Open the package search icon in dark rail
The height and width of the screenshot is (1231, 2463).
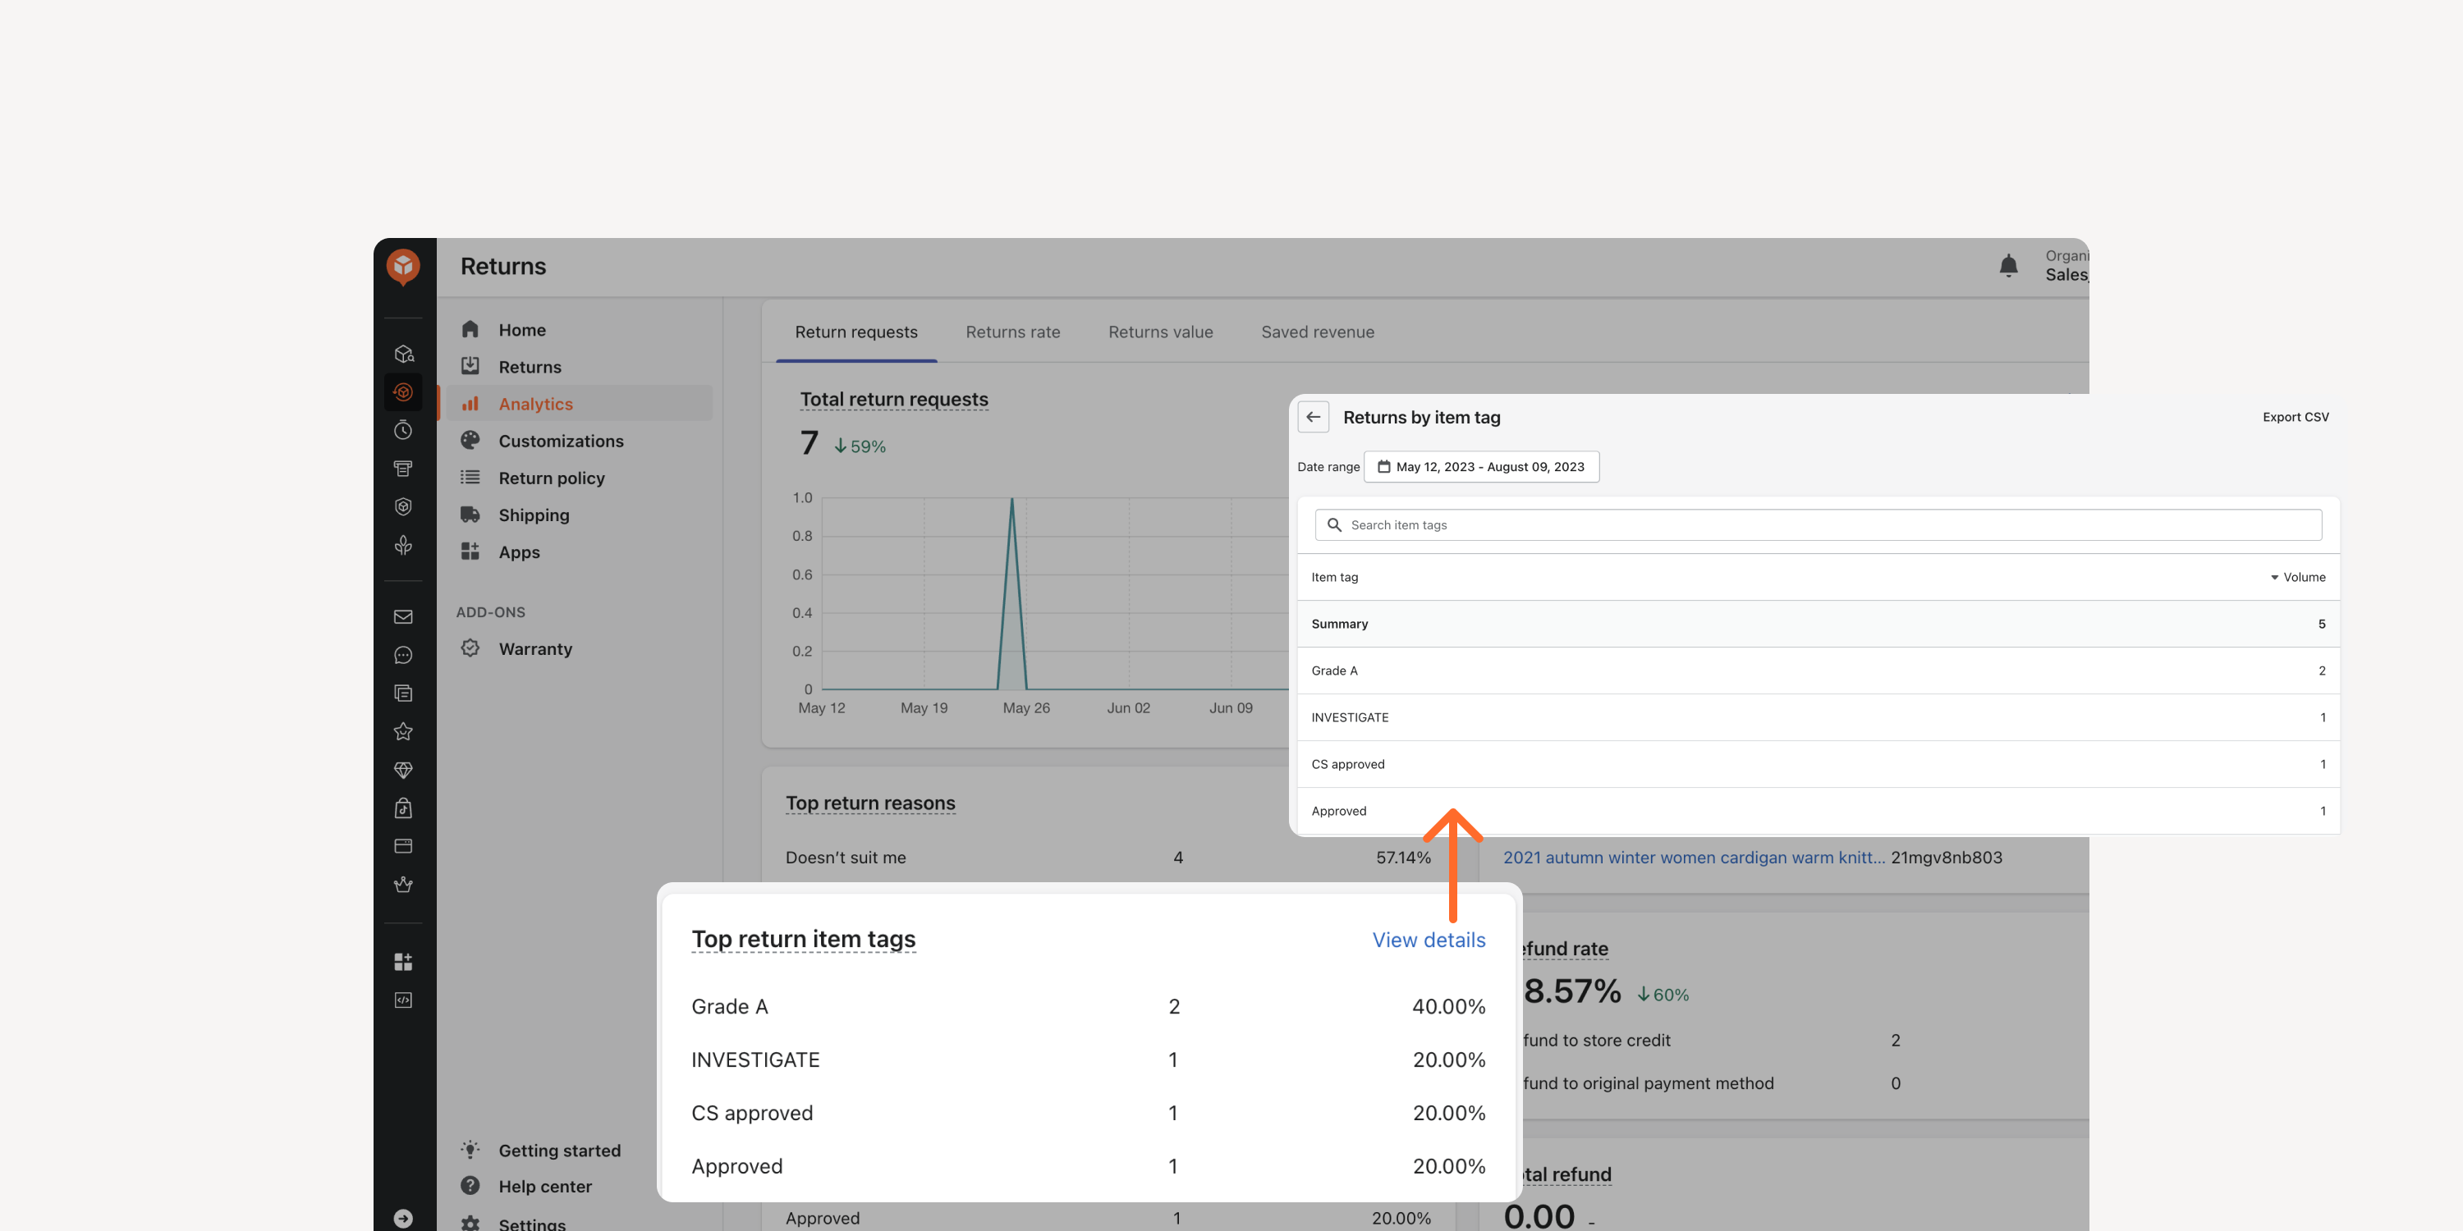(403, 354)
